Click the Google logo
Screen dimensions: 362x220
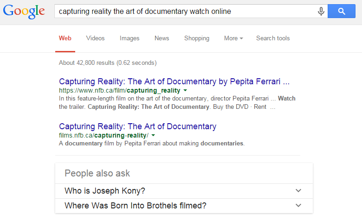(24, 12)
